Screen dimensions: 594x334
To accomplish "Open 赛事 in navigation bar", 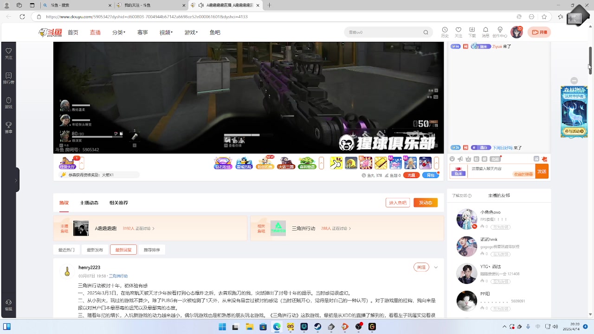I will point(142,32).
